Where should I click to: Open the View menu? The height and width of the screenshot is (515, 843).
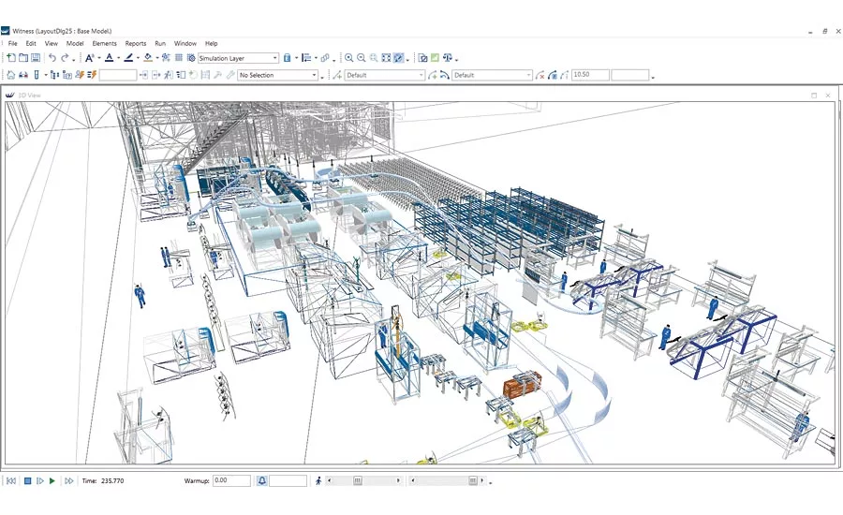[52, 44]
